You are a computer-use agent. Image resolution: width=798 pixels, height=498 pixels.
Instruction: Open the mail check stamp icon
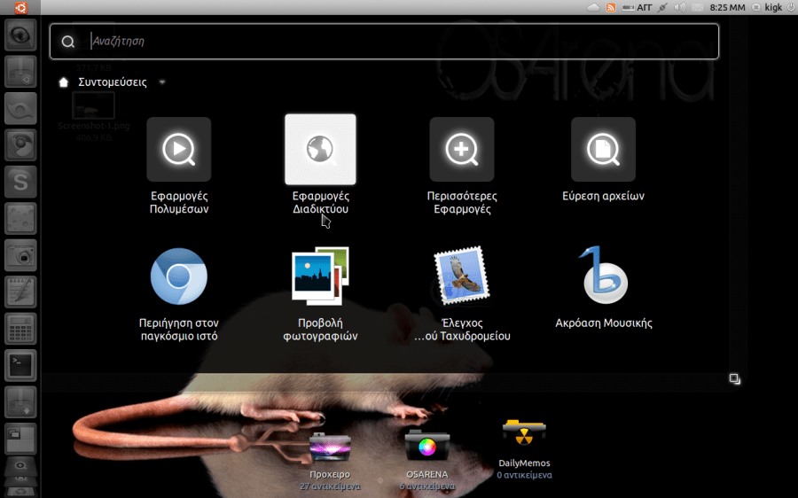pyautogui.click(x=462, y=276)
